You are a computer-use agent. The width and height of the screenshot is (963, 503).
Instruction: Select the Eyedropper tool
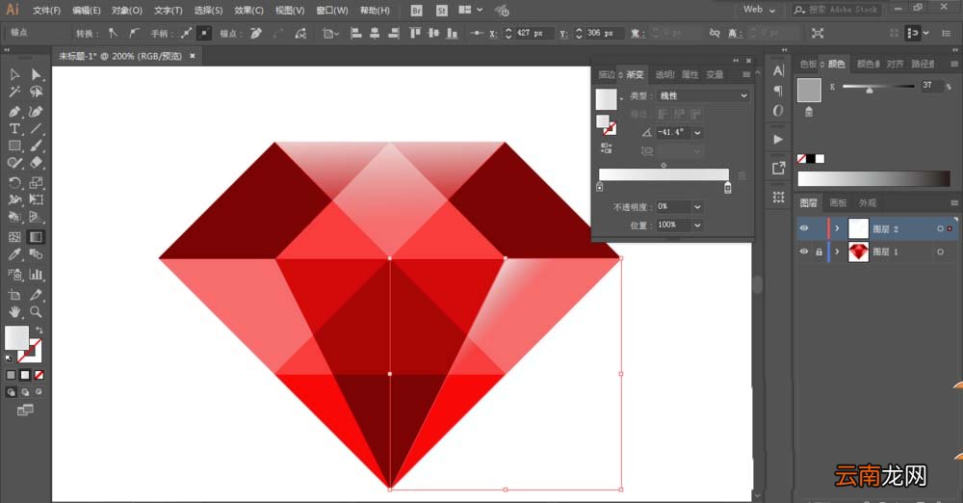coord(14,254)
